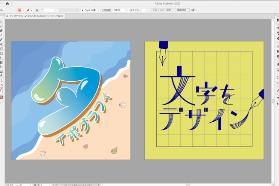The image size is (279, 186).
Task: Open the stroke weight dropdown
Action: pyautogui.click(x=56, y=10)
